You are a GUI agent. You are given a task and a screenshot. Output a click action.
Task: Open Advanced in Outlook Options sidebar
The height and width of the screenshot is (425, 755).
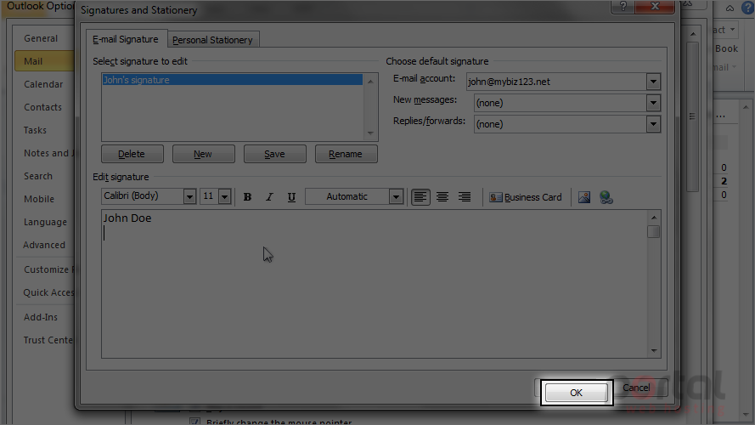coord(44,246)
